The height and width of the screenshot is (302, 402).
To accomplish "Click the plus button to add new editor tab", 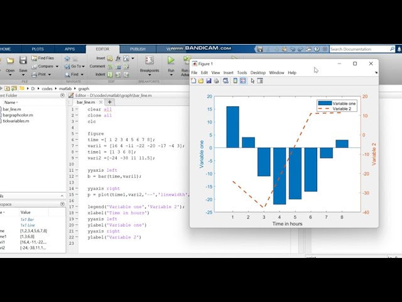I will coord(110,102).
